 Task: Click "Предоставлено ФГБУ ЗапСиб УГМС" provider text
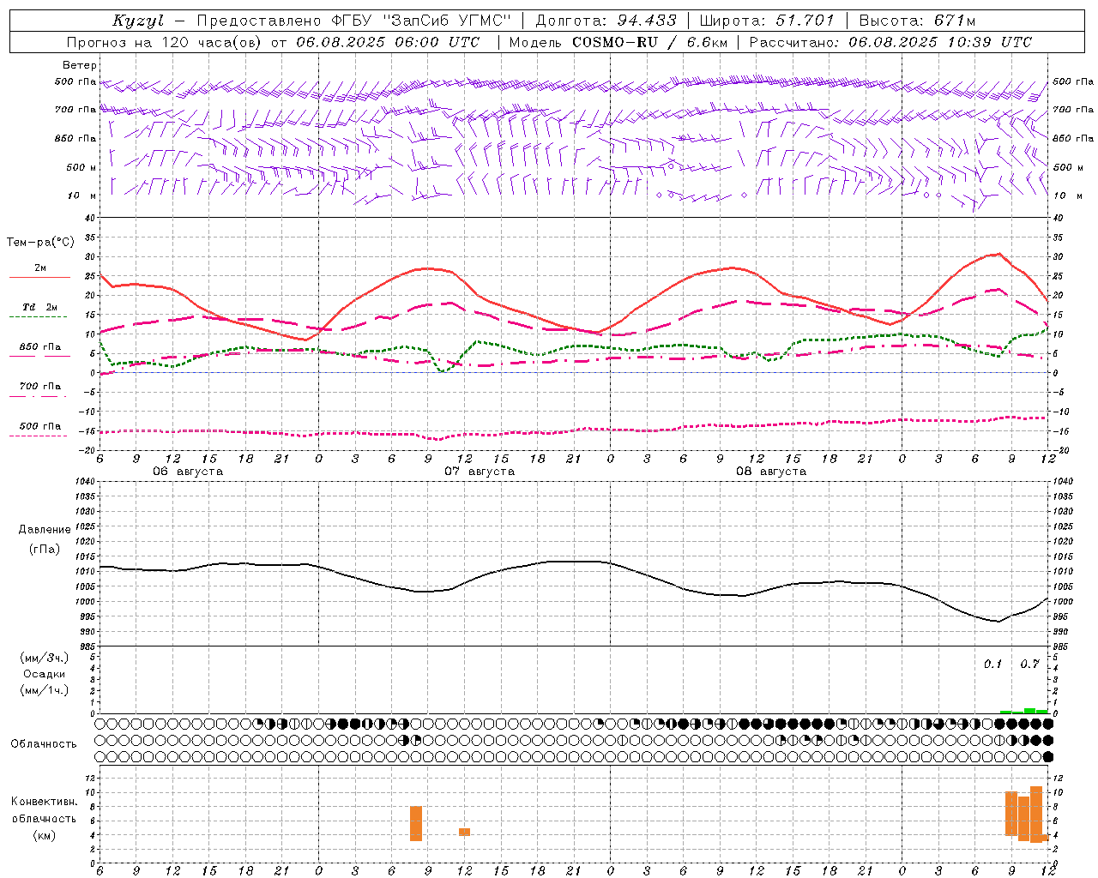coord(353,21)
